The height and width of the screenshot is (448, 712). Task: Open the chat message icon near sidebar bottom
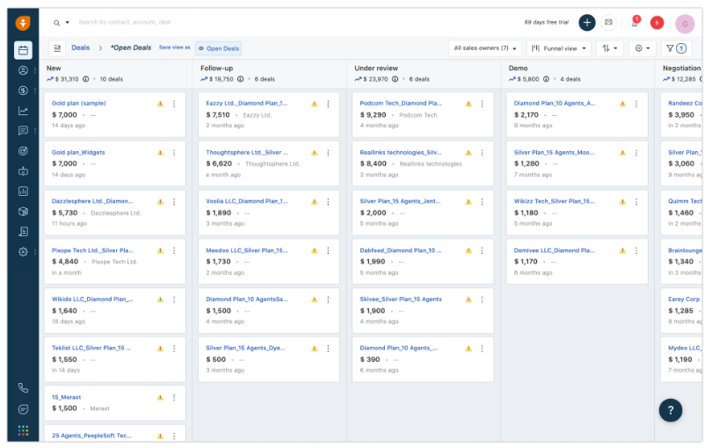pos(23,409)
